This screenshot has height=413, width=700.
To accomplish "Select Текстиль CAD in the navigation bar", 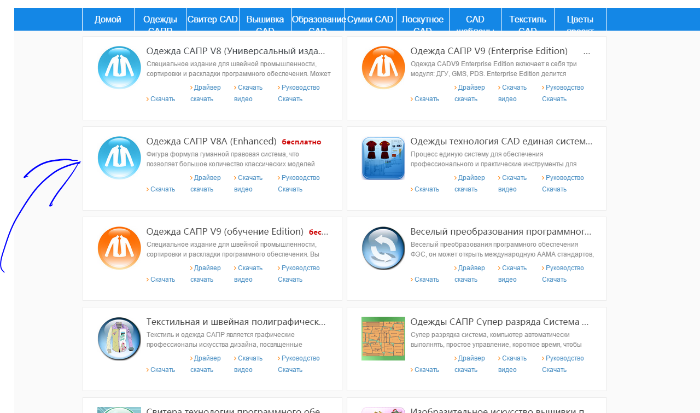I will pyautogui.click(x=528, y=20).
